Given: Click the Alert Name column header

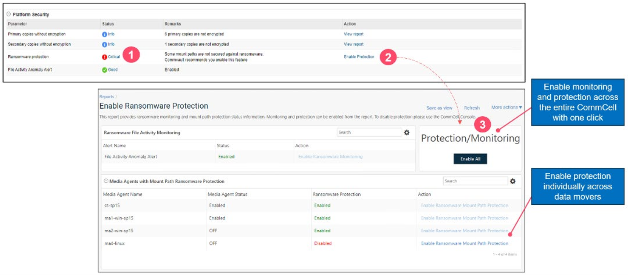Looking at the screenshot, I should coord(115,146).
